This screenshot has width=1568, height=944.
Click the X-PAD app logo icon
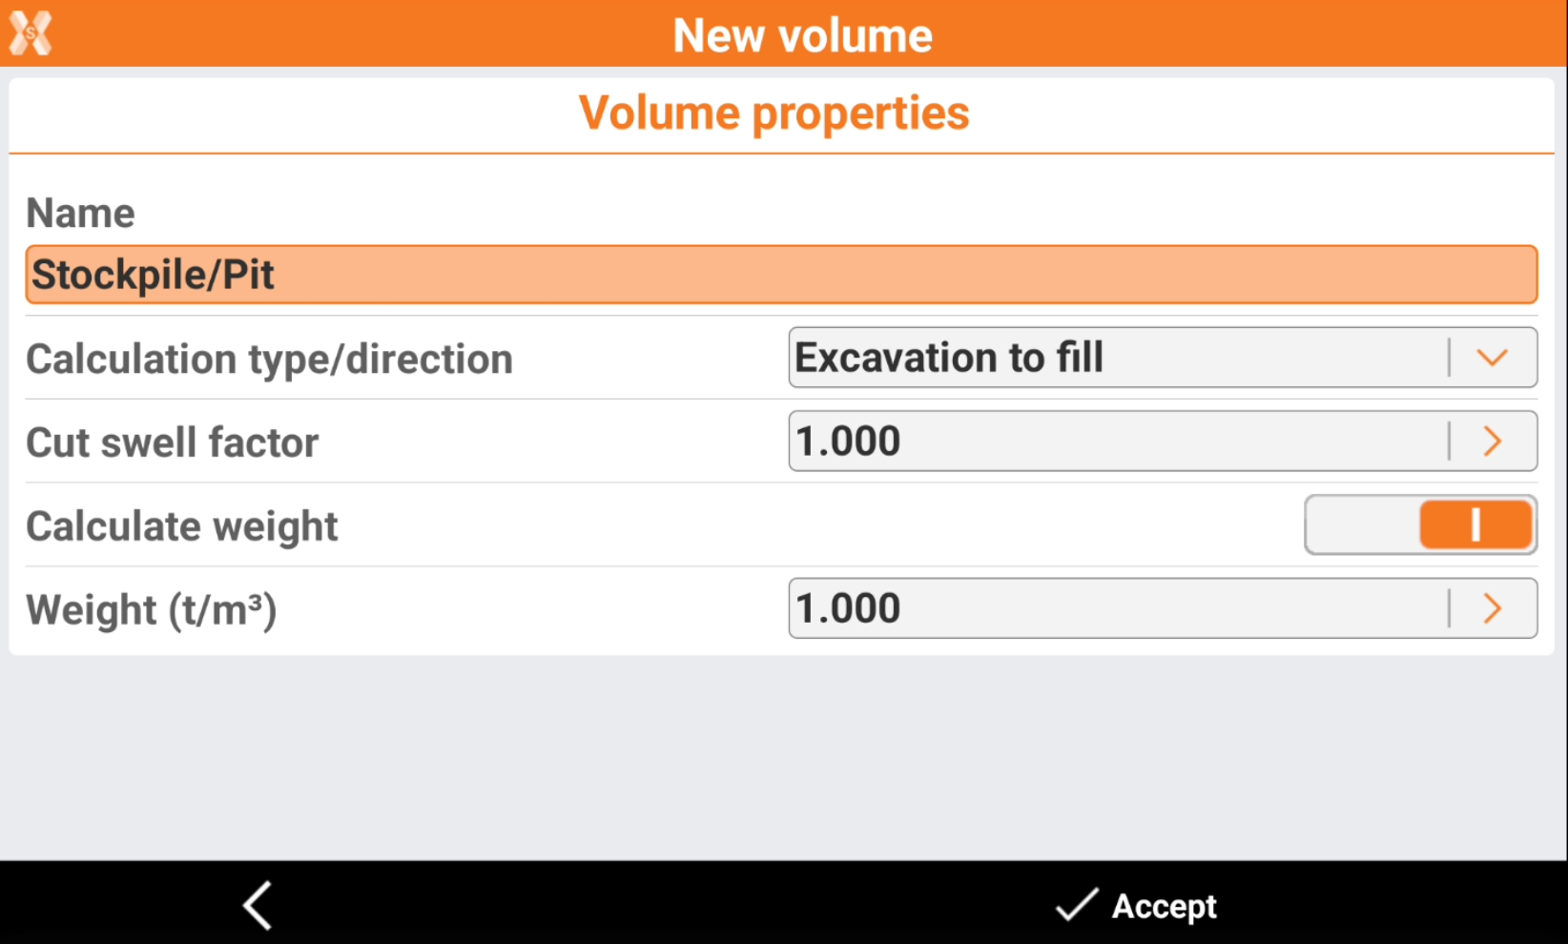[x=31, y=33]
